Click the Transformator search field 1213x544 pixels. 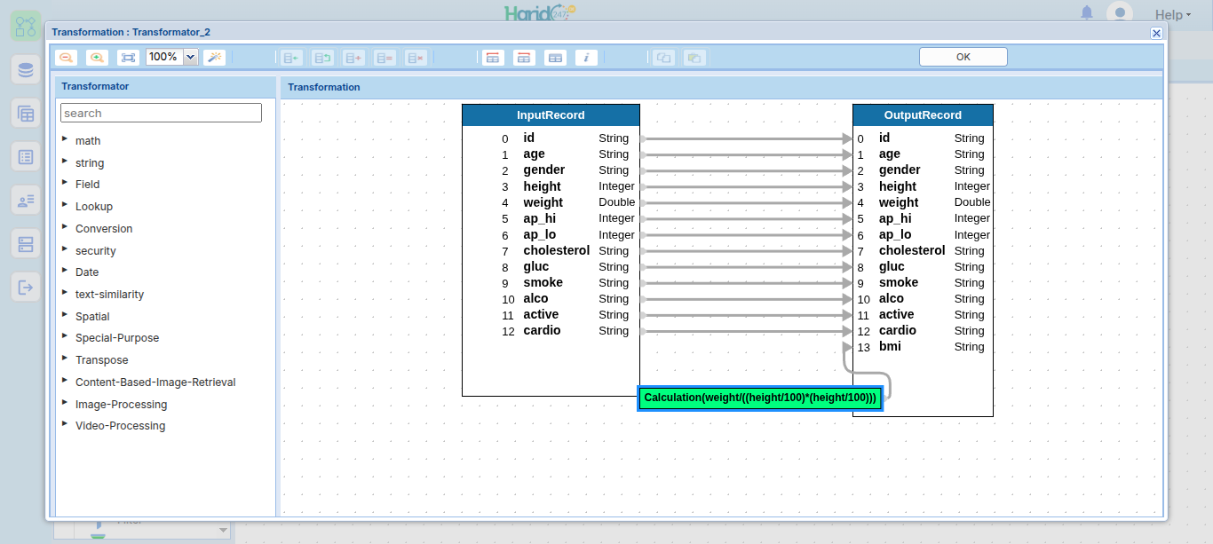[x=161, y=113]
